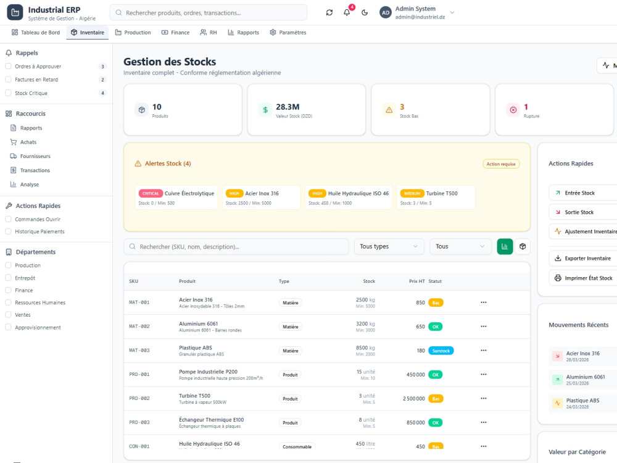Image resolution: width=617 pixels, height=463 pixels.
Task: Click the Industrial ERP logo icon
Action: click(x=15, y=12)
